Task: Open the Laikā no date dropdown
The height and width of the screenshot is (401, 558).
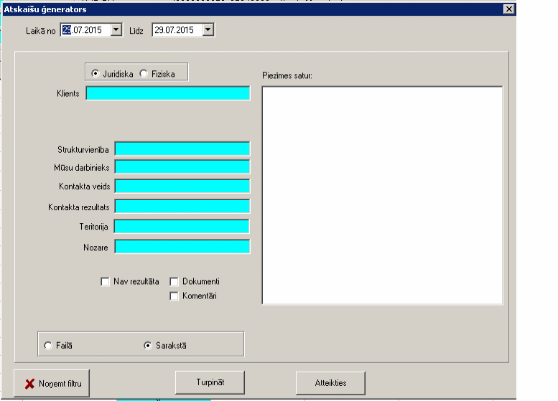Action: 116,29
